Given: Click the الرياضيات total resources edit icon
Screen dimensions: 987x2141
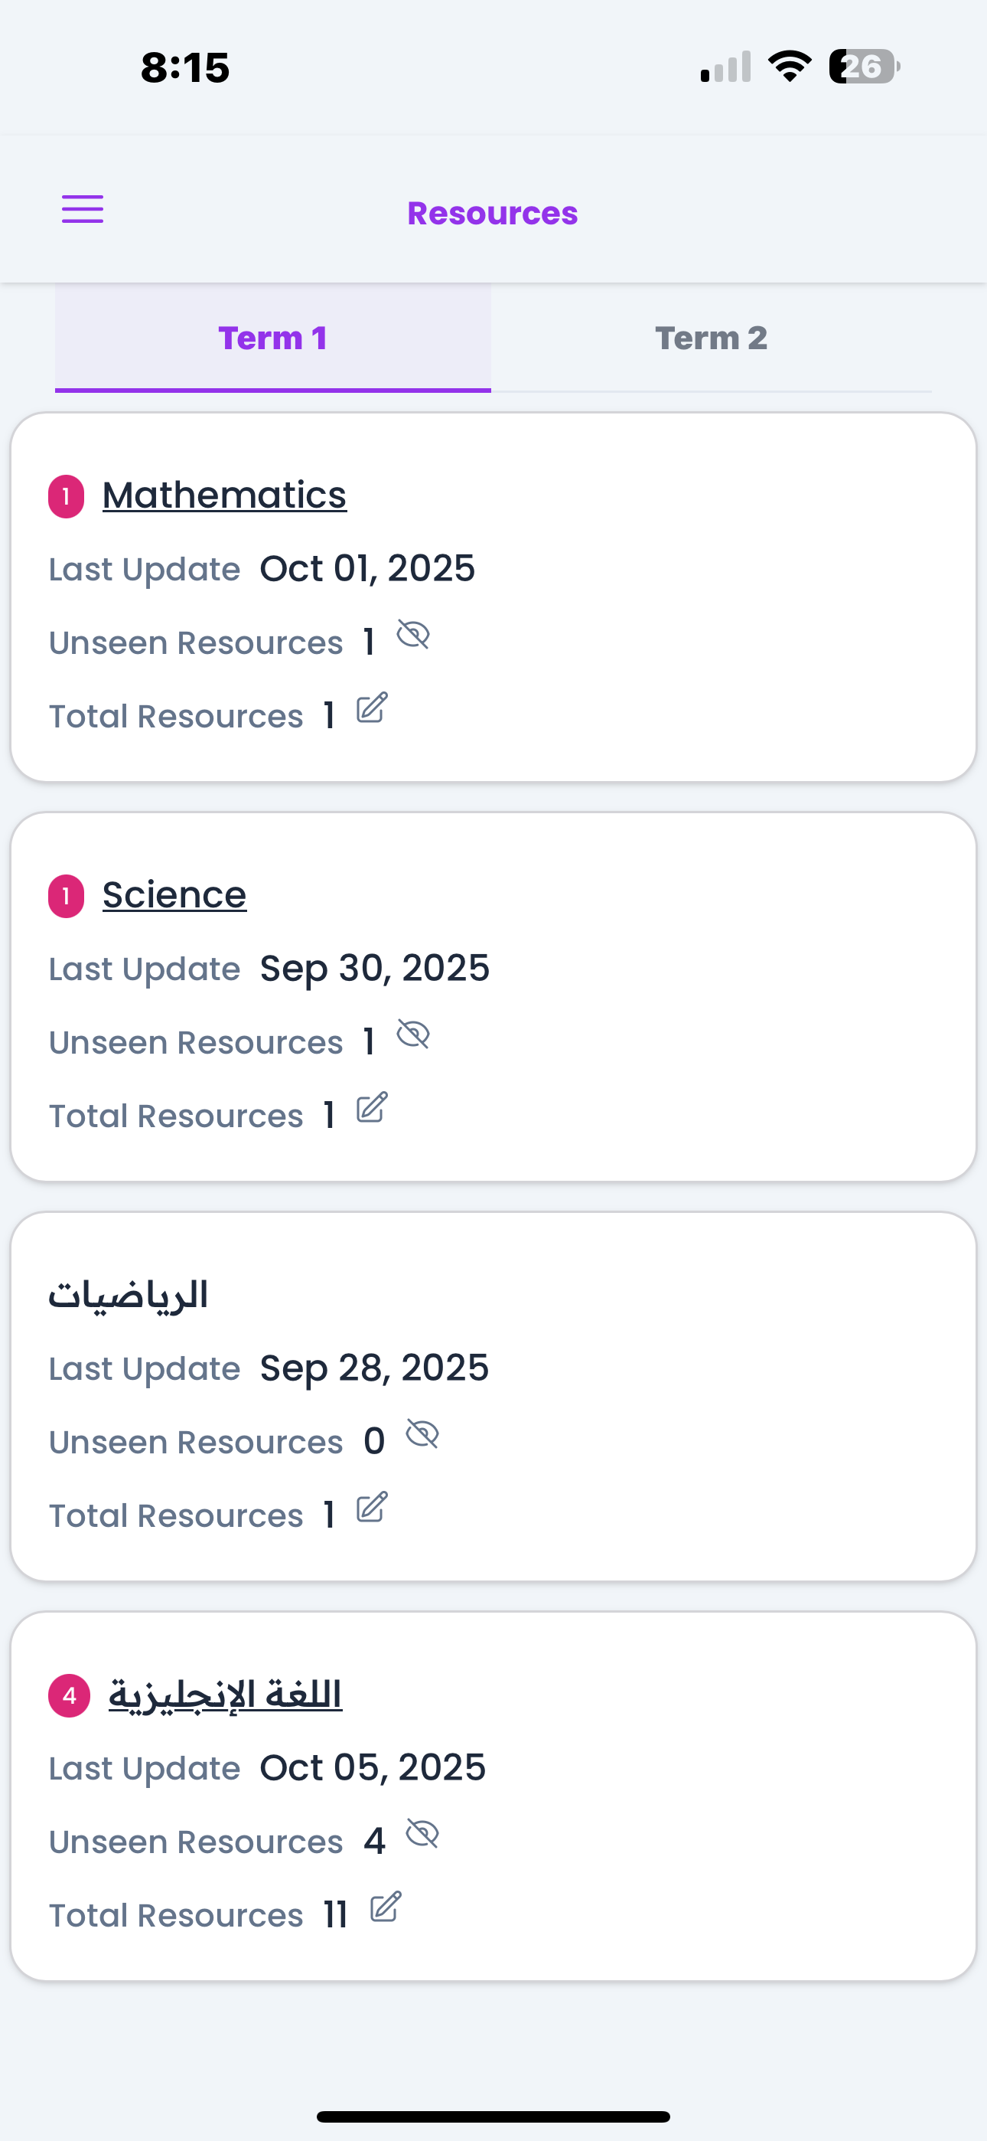Looking at the screenshot, I should tap(372, 1508).
